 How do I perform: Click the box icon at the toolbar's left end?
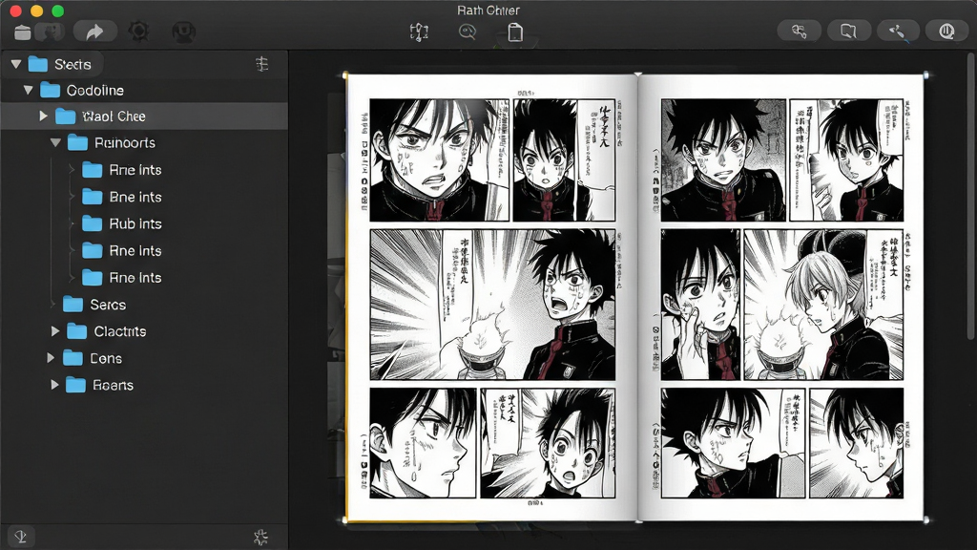(x=23, y=32)
